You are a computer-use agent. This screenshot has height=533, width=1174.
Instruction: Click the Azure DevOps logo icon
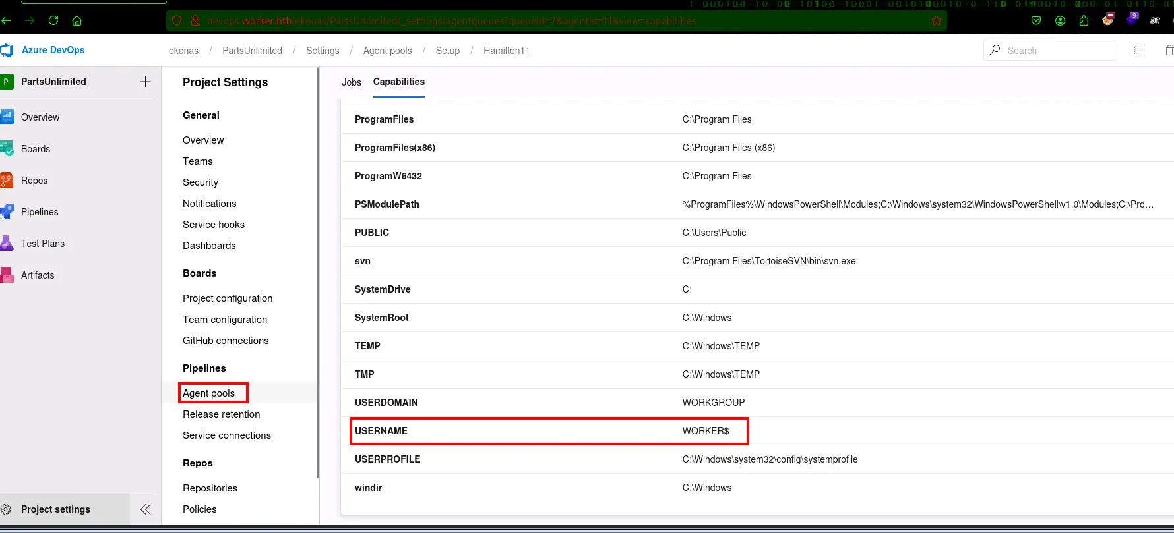7,50
